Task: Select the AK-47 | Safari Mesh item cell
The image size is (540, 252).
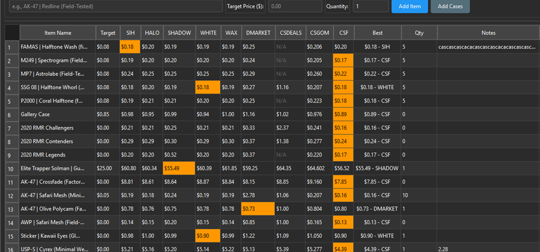Action: (x=58, y=195)
